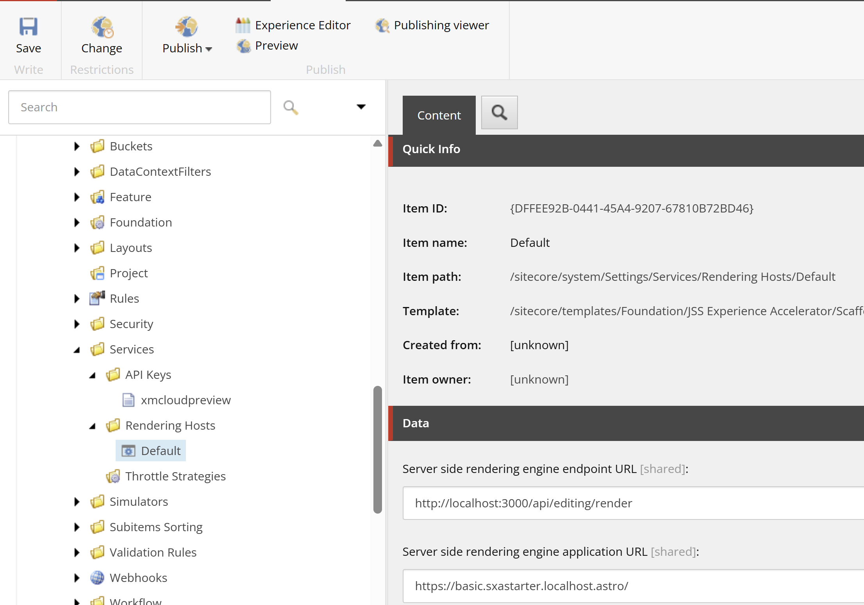
Task: Open the Publish dropdown arrow
Action: 209,49
